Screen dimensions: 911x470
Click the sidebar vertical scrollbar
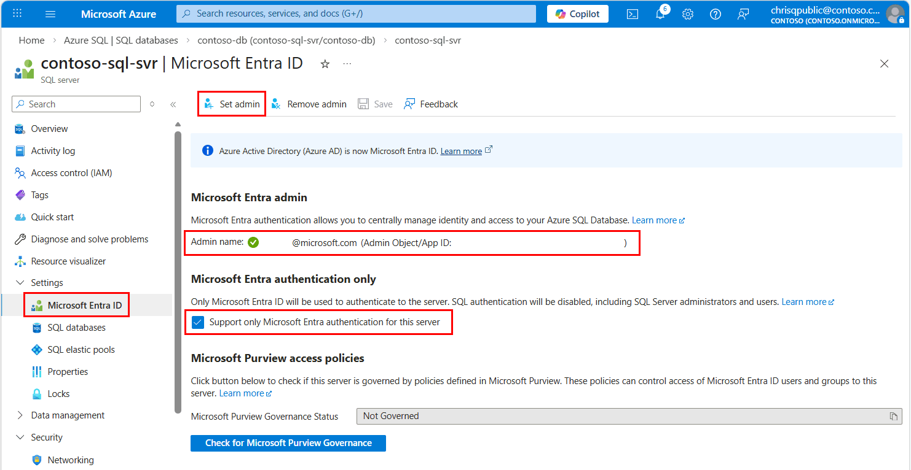(x=178, y=270)
